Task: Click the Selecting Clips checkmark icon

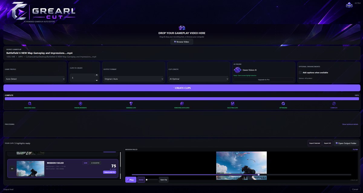Action: (x=233, y=103)
